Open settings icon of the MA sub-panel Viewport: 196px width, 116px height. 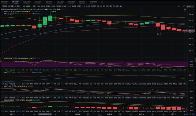click(8, 73)
